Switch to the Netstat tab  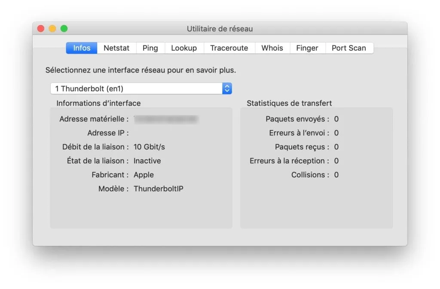116,48
